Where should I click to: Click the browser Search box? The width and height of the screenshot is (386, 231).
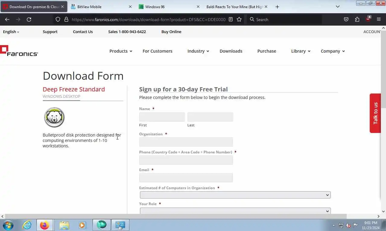pyautogui.click(x=284, y=19)
